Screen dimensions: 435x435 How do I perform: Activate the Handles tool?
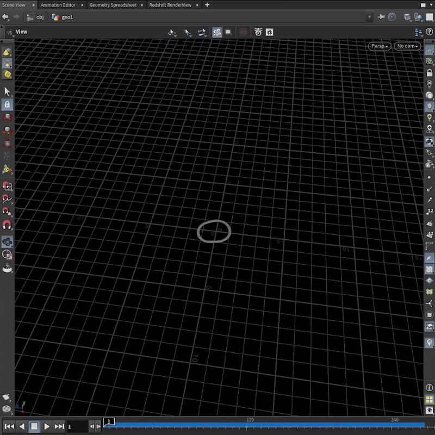7,169
